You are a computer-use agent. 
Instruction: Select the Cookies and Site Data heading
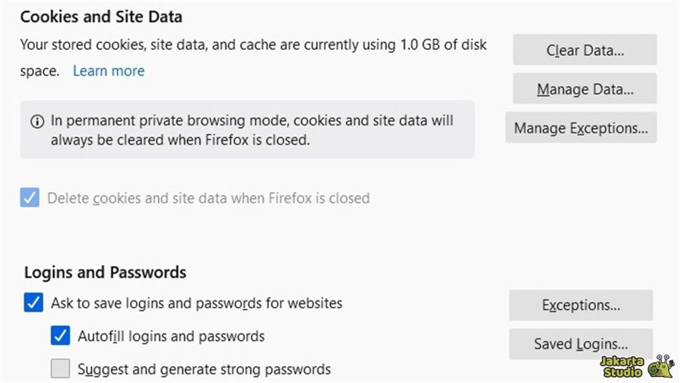click(100, 17)
